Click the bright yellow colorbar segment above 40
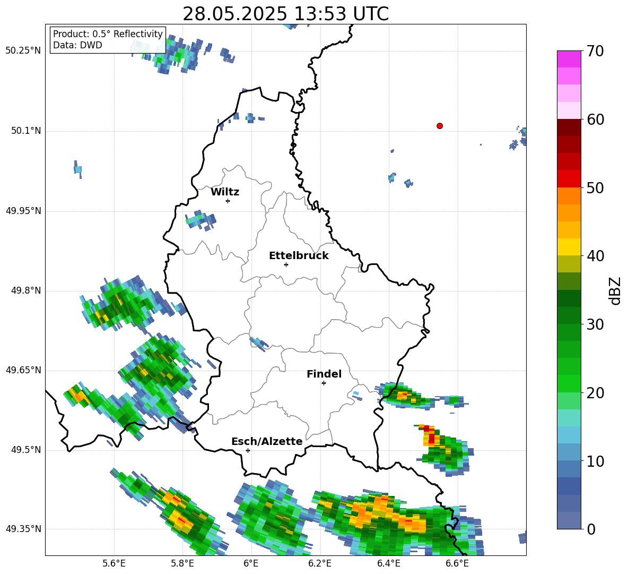The height and width of the screenshot is (574, 628). (569, 247)
